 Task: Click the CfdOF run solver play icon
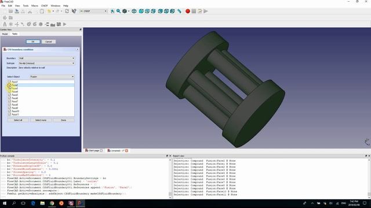point(64,24)
